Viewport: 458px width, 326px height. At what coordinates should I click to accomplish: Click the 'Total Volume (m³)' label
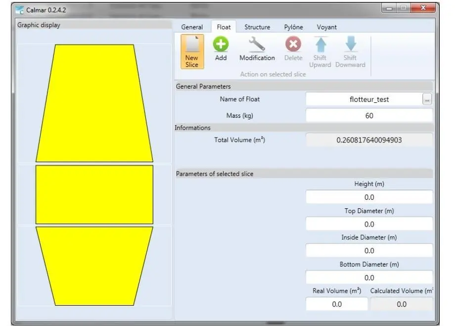pos(239,140)
